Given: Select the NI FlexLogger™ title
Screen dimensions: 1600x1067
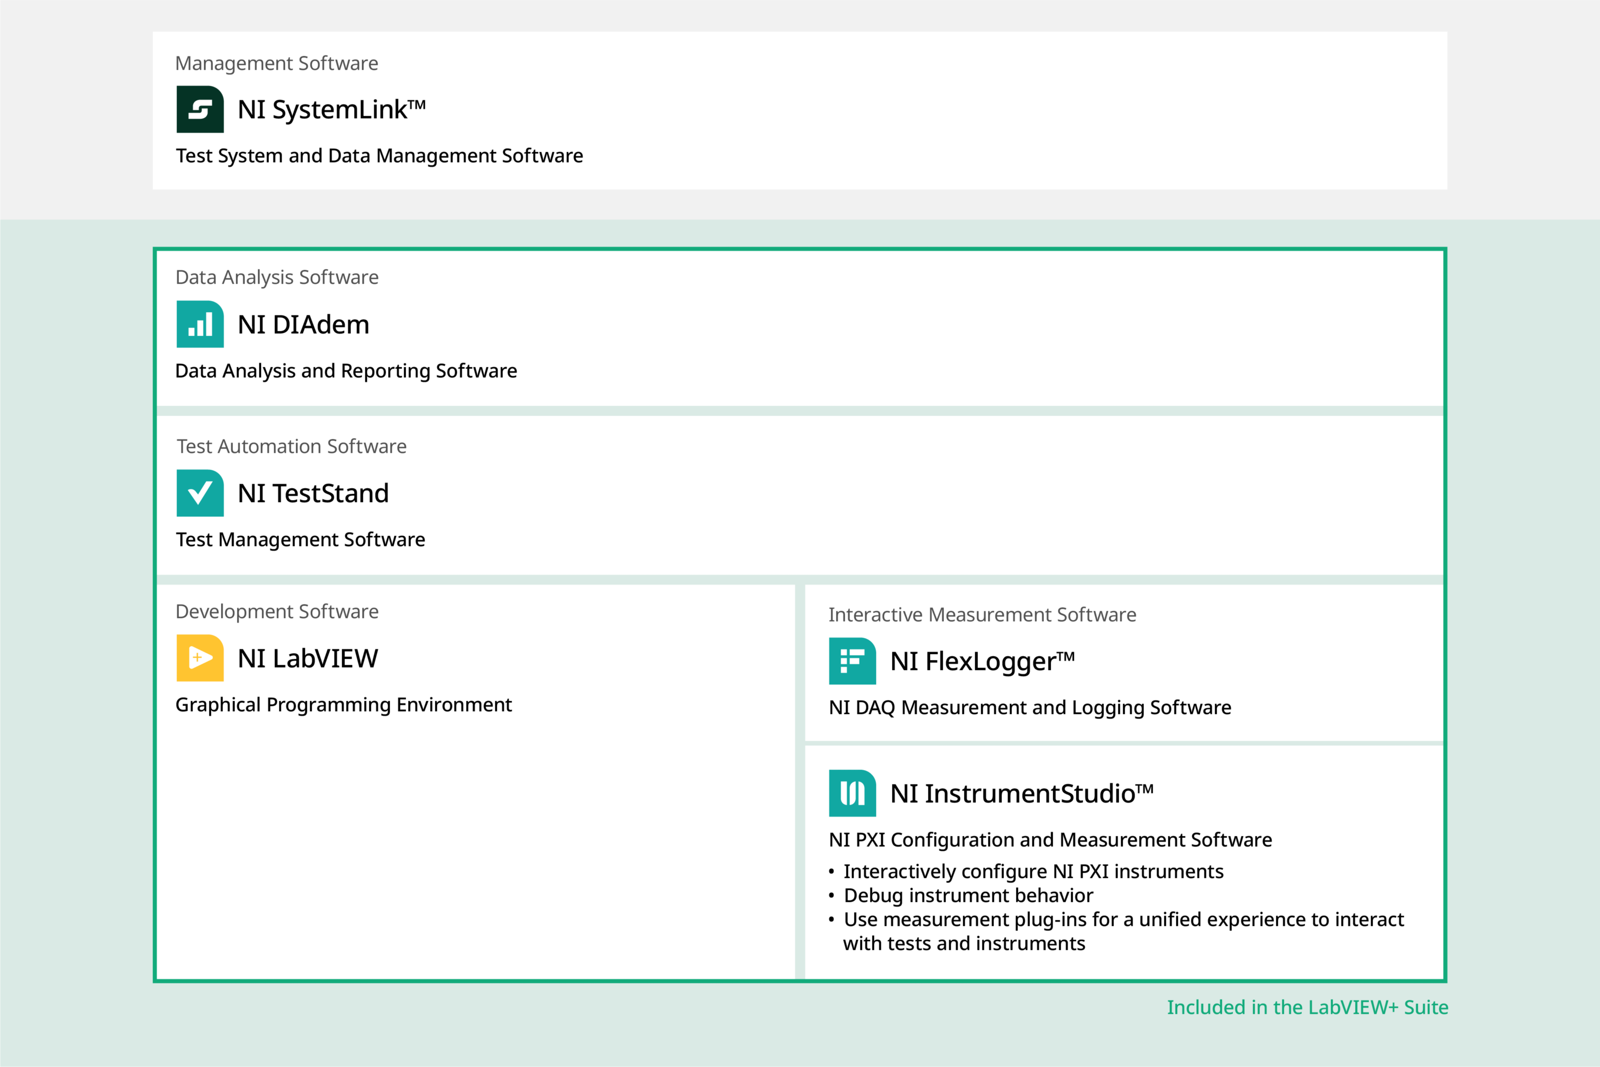Looking at the screenshot, I should (x=983, y=662).
